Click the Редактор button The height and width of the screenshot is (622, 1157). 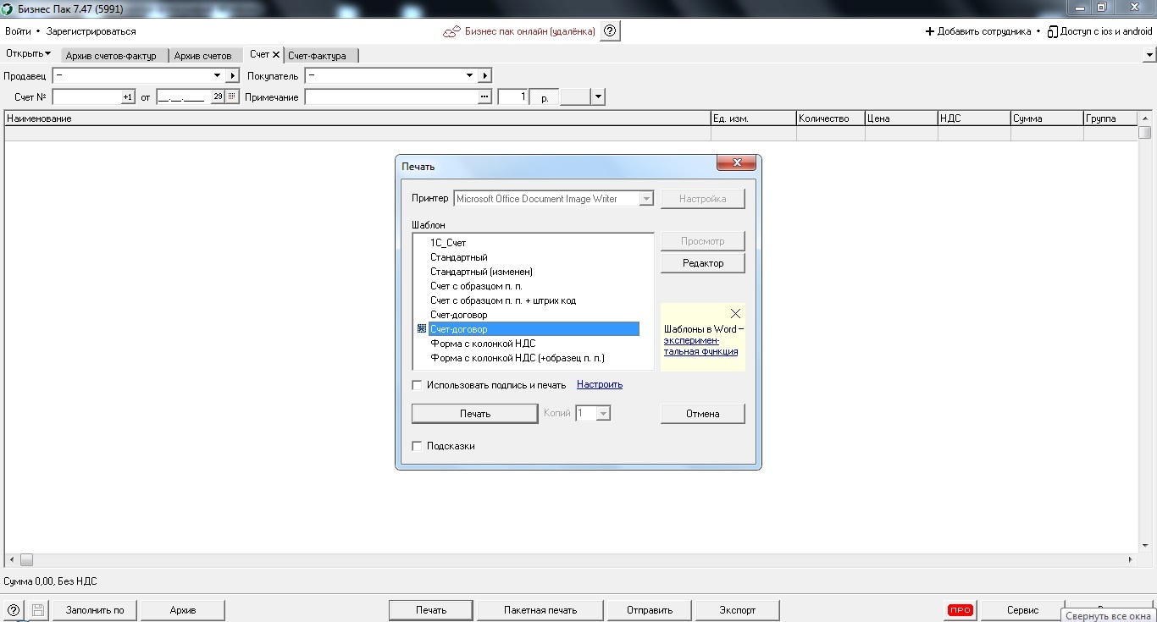point(703,263)
